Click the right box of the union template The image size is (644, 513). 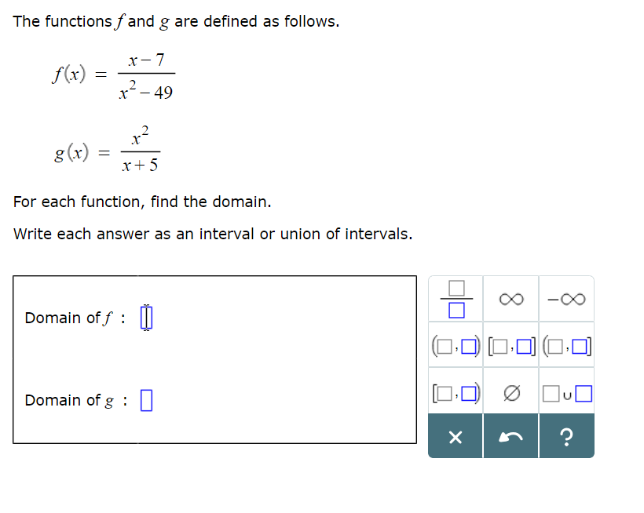tap(583, 392)
